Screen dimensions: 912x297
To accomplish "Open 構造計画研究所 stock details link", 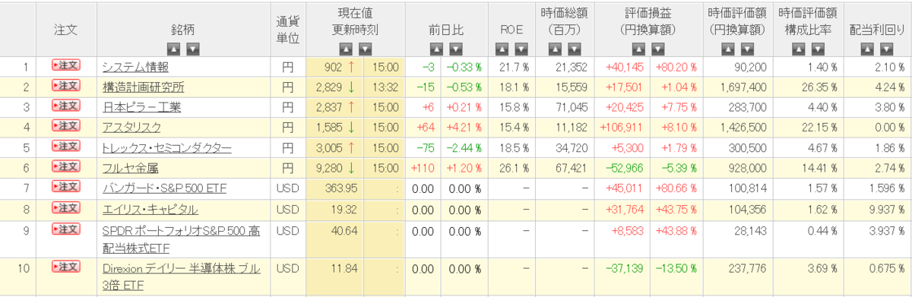I will 143,87.
